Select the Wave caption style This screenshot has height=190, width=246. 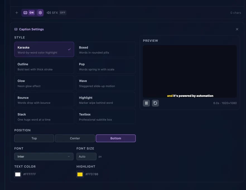click(106, 83)
